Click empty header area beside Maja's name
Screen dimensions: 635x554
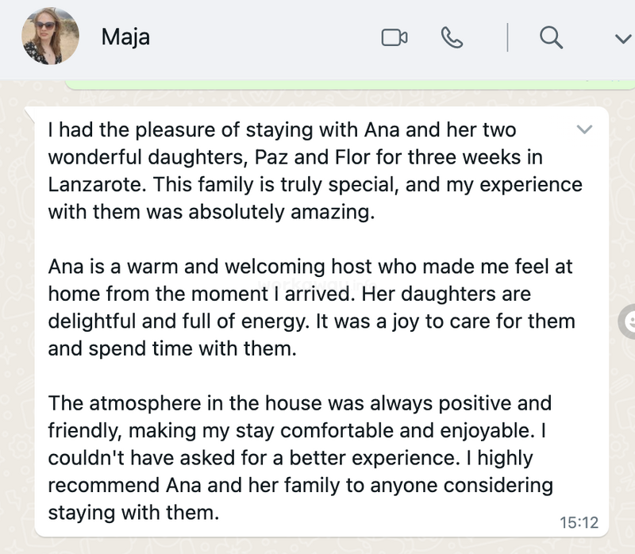click(x=264, y=37)
